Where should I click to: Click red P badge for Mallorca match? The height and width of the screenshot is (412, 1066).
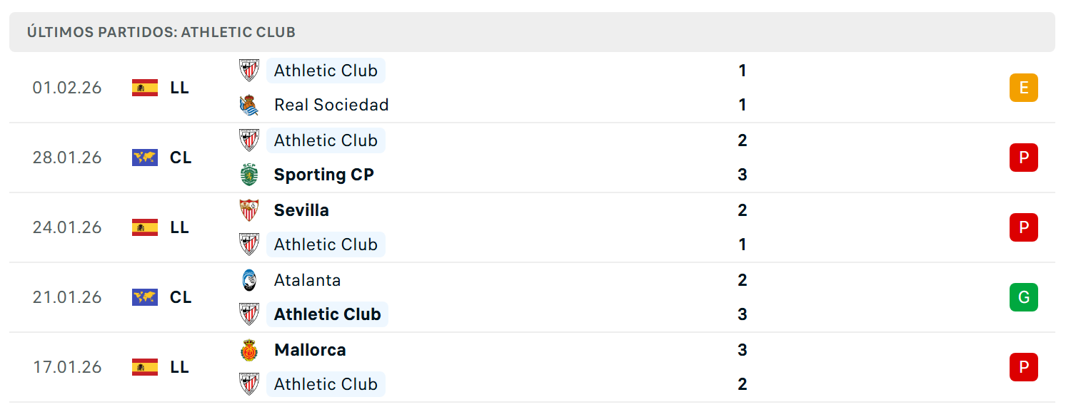1023,367
